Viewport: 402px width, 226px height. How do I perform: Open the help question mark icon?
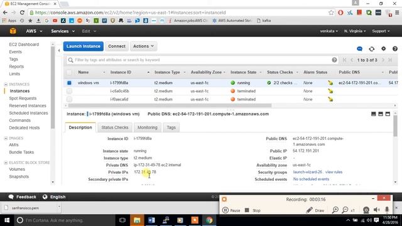tap(395, 49)
